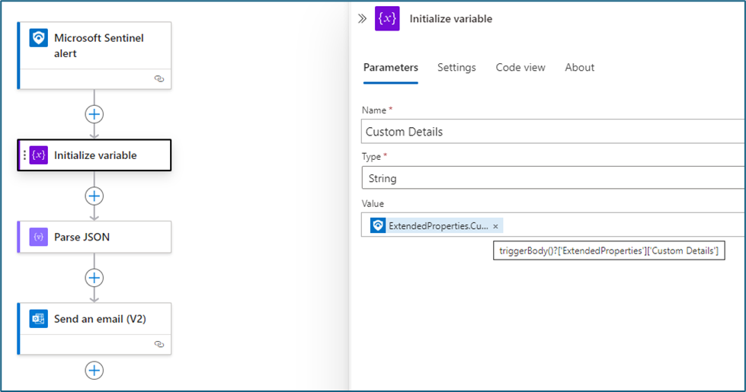The width and height of the screenshot is (746, 392).
Task: Click the Outlook Send email icon
Action: [x=39, y=319]
